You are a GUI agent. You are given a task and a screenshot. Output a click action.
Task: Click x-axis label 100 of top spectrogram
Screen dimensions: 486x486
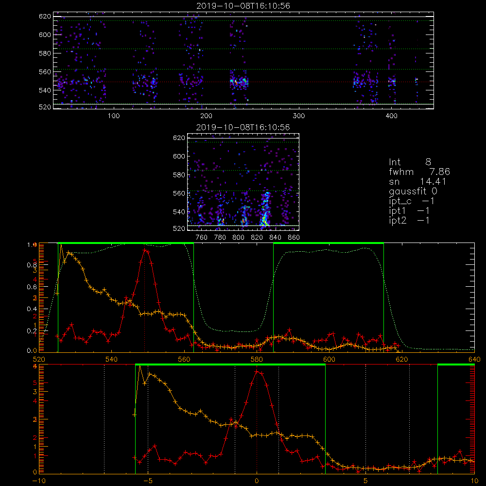pos(114,116)
